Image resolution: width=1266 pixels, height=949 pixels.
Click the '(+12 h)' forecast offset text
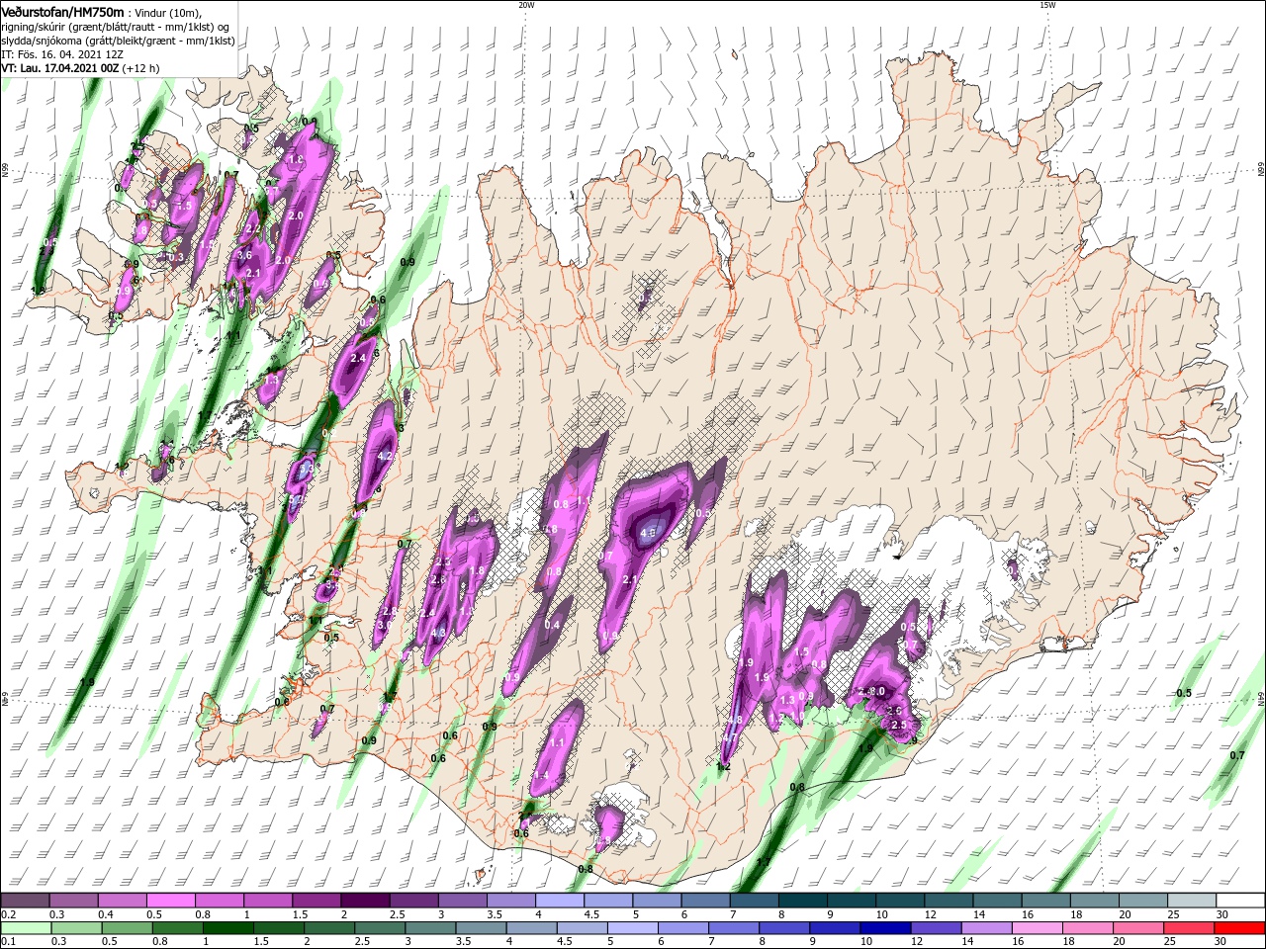(x=142, y=68)
